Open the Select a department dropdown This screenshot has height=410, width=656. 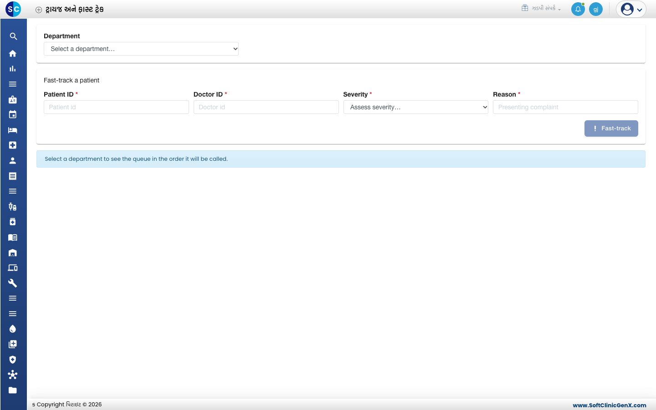(x=141, y=49)
